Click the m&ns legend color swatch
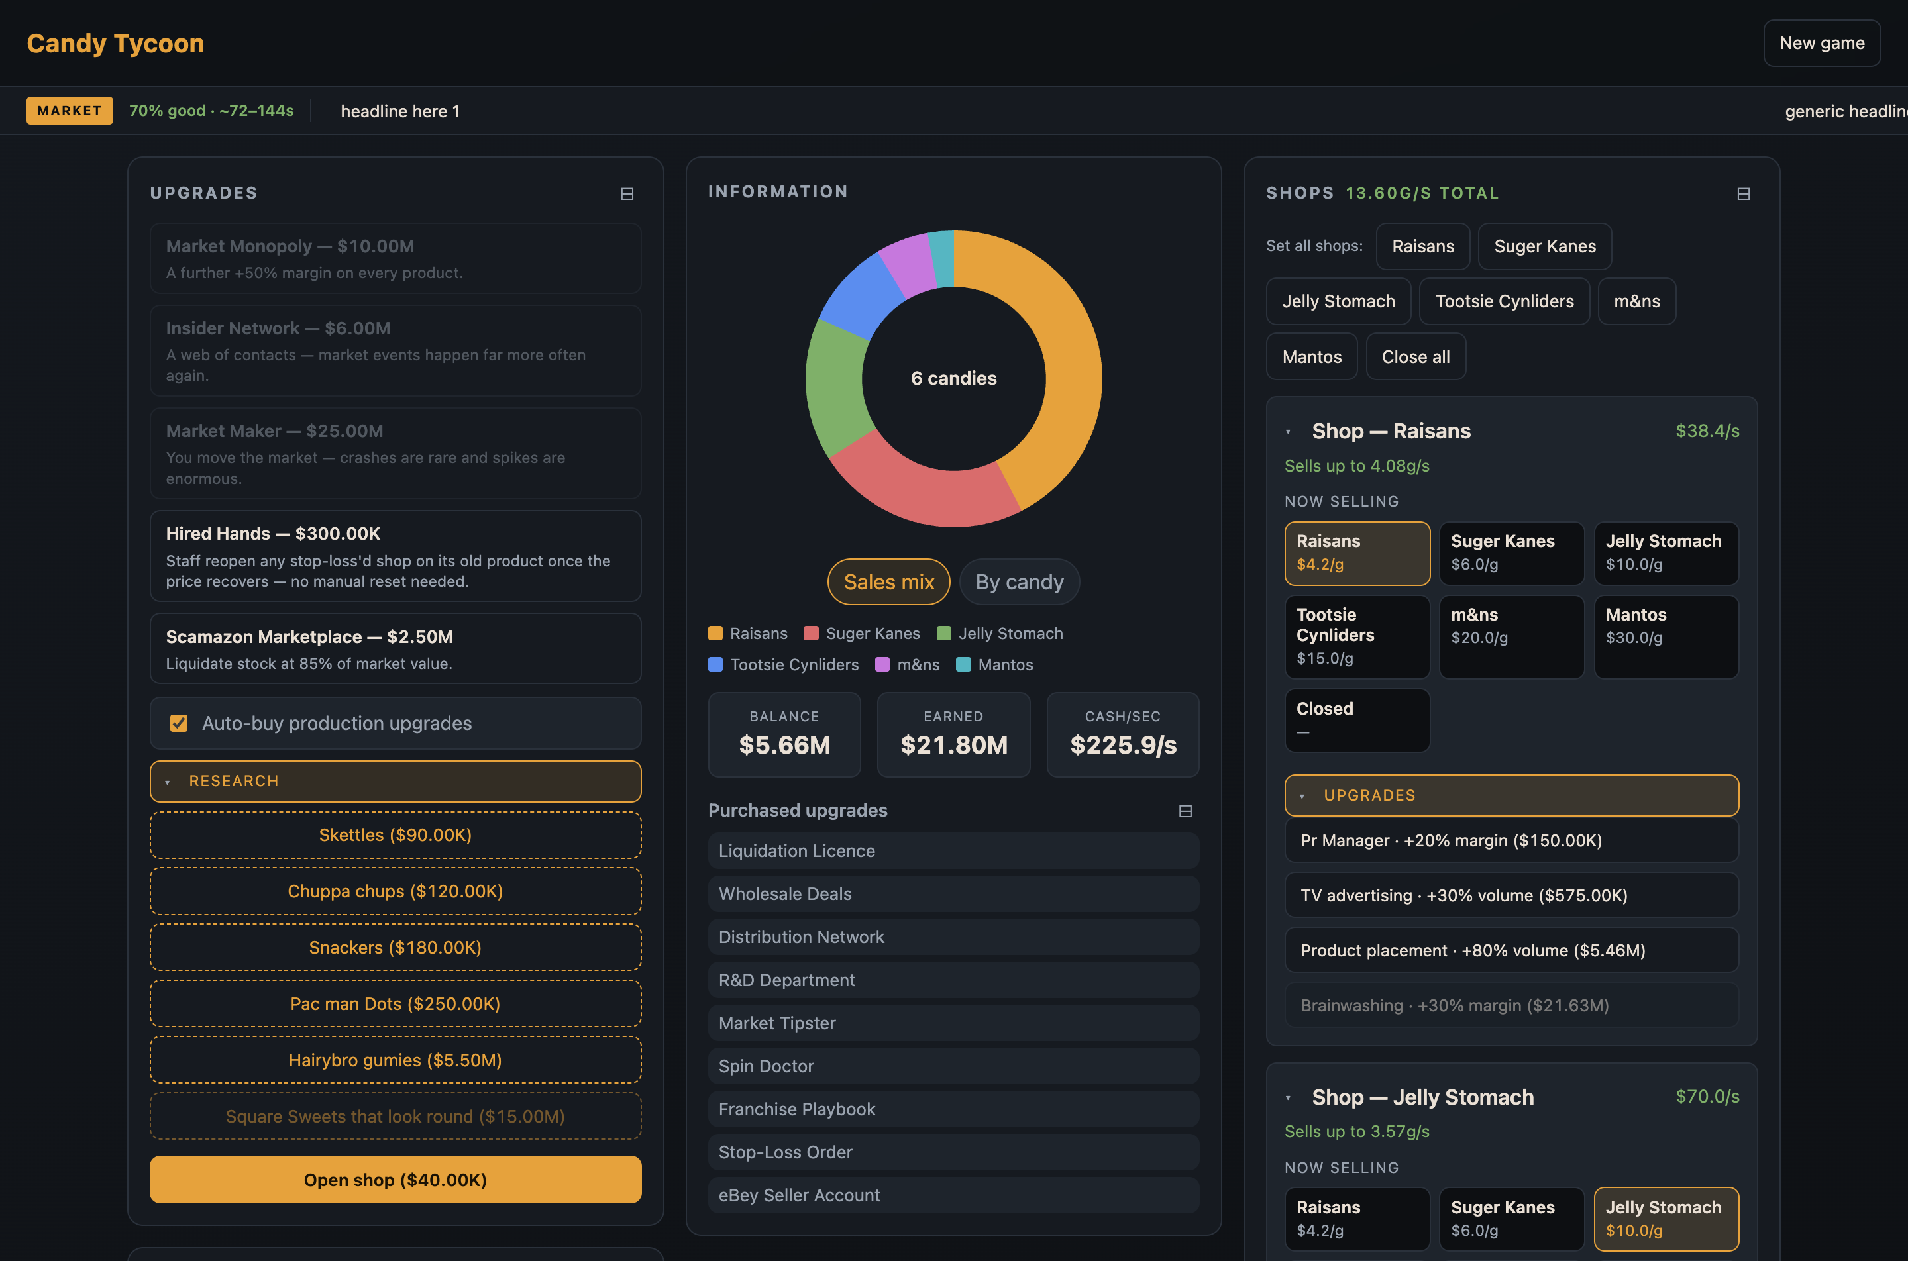 [x=882, y=664]
